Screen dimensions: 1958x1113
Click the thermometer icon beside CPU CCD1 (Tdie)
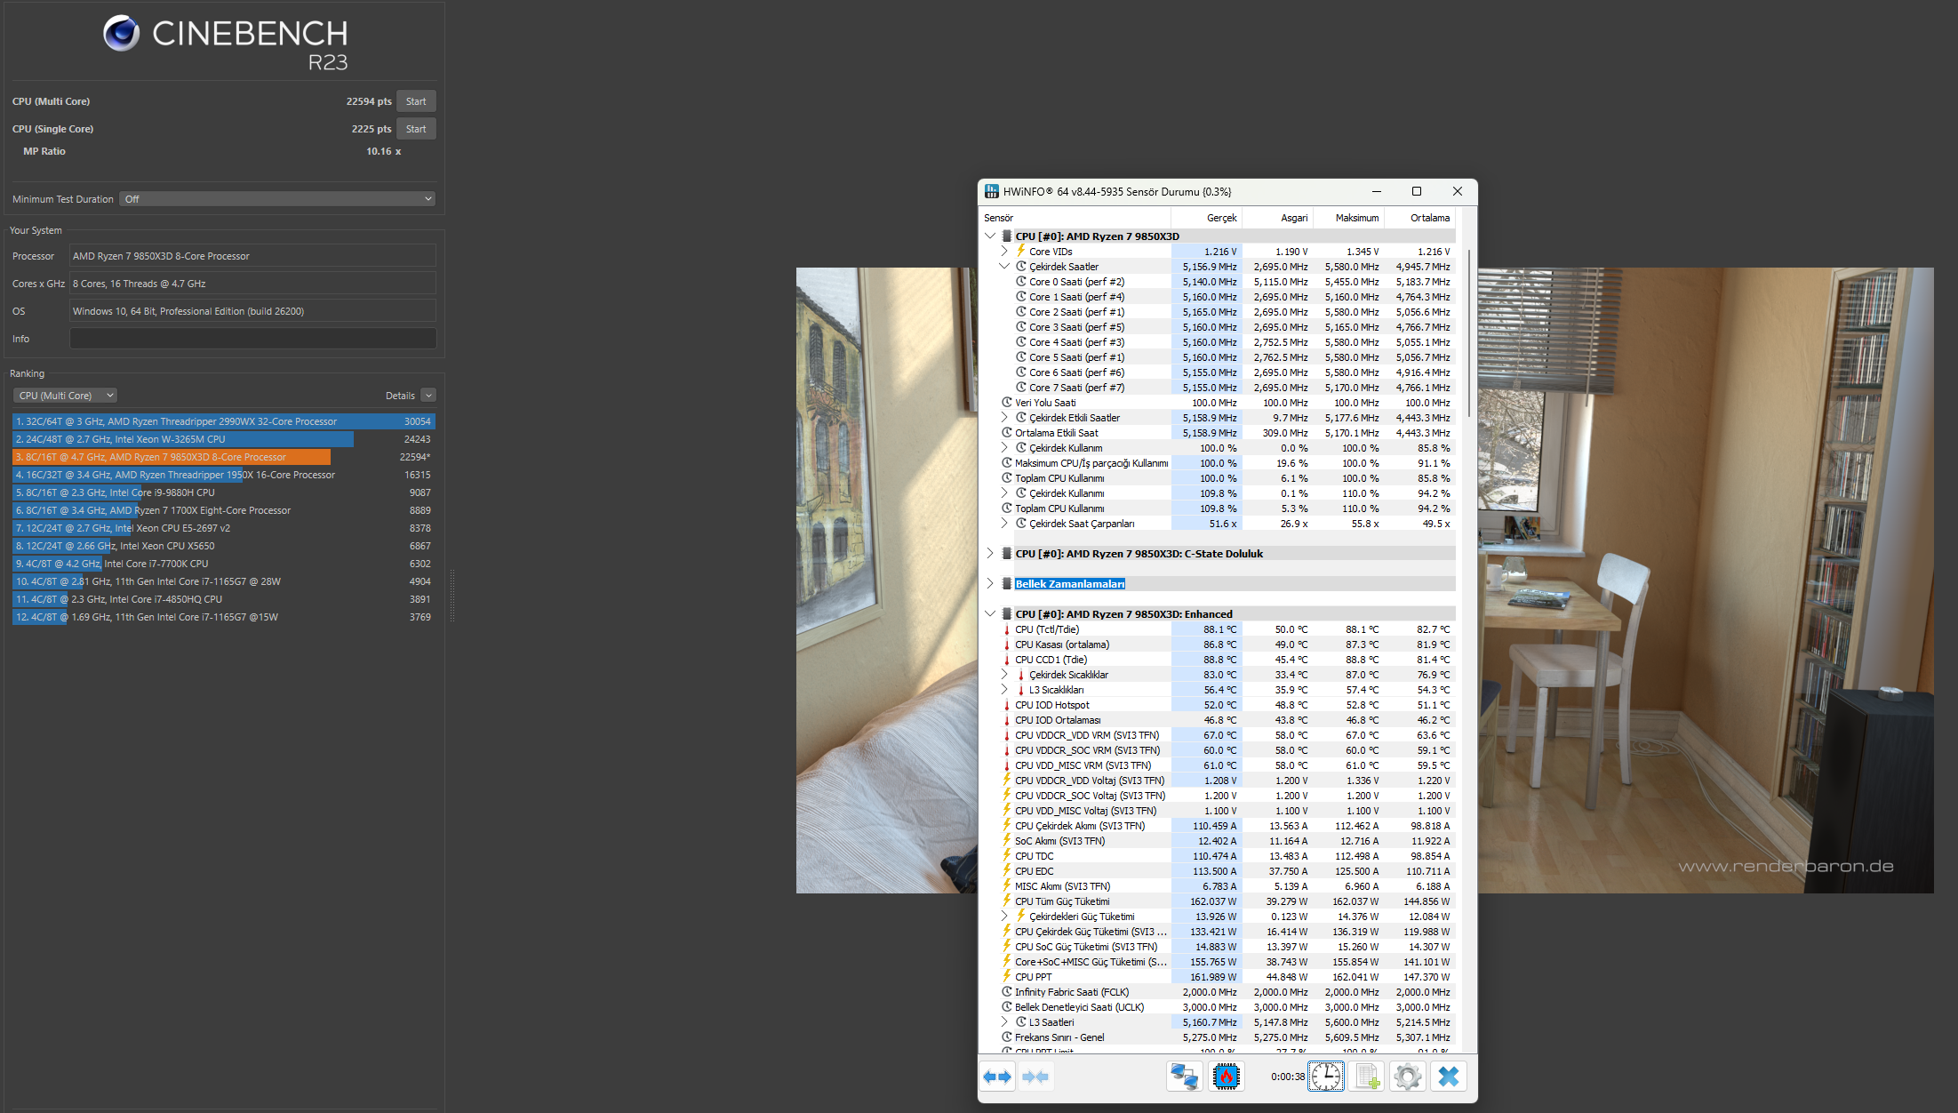pyautogui.click(x=1007, y=660)
